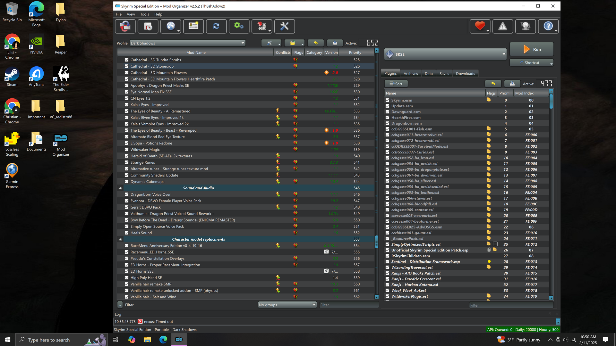The image size is (616, 346).
Task: Toggle the Woof_Woof_Auf.esl plugin checkbox
Action: click(387, 291)
